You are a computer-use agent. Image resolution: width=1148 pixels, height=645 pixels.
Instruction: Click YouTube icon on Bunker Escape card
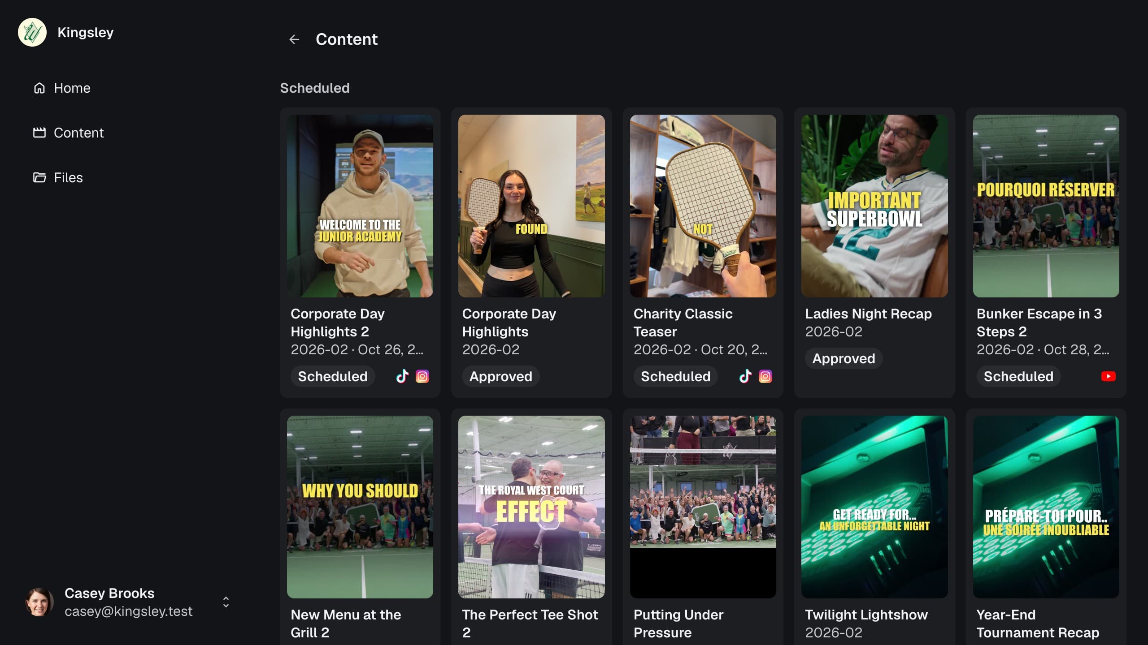[1108, 376]
